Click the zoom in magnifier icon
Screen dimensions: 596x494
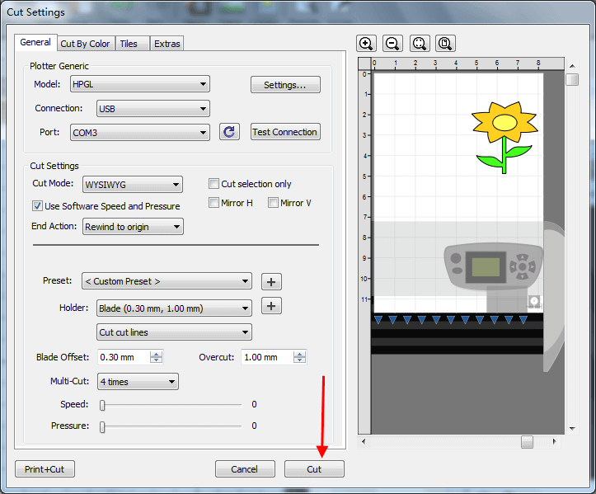366,44
